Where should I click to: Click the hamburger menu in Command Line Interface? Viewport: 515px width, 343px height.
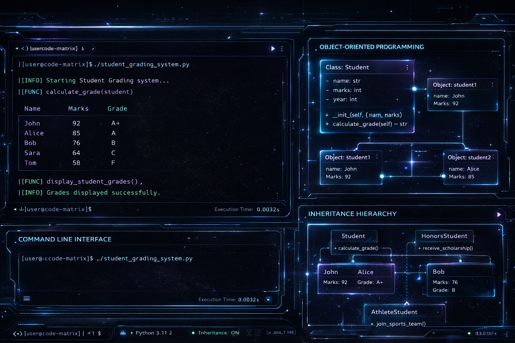tap(26, 298)
